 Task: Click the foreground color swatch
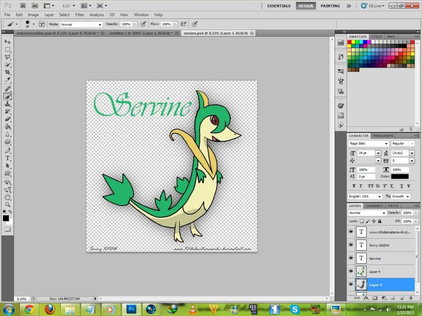point(6,218)
